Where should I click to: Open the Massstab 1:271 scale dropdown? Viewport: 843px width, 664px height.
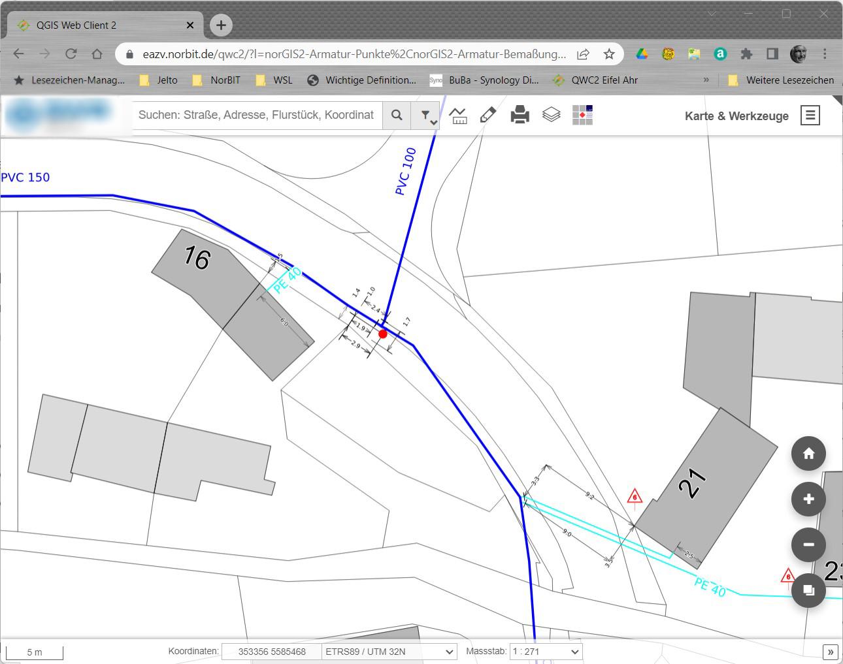coord(546,651)
